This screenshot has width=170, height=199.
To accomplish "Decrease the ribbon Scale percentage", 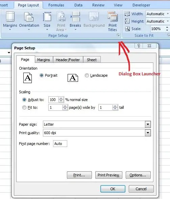I will pos(167,30).
